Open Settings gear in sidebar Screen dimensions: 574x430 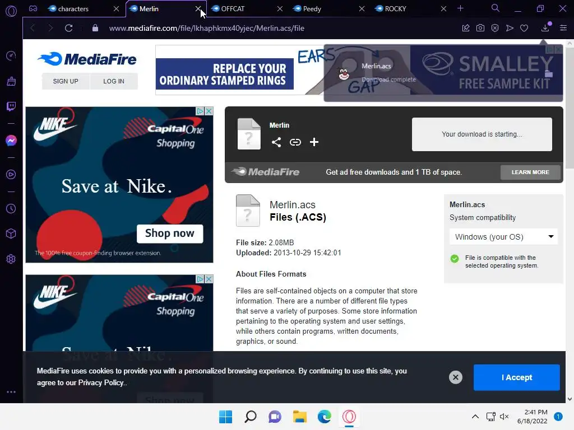pos(11,259)
